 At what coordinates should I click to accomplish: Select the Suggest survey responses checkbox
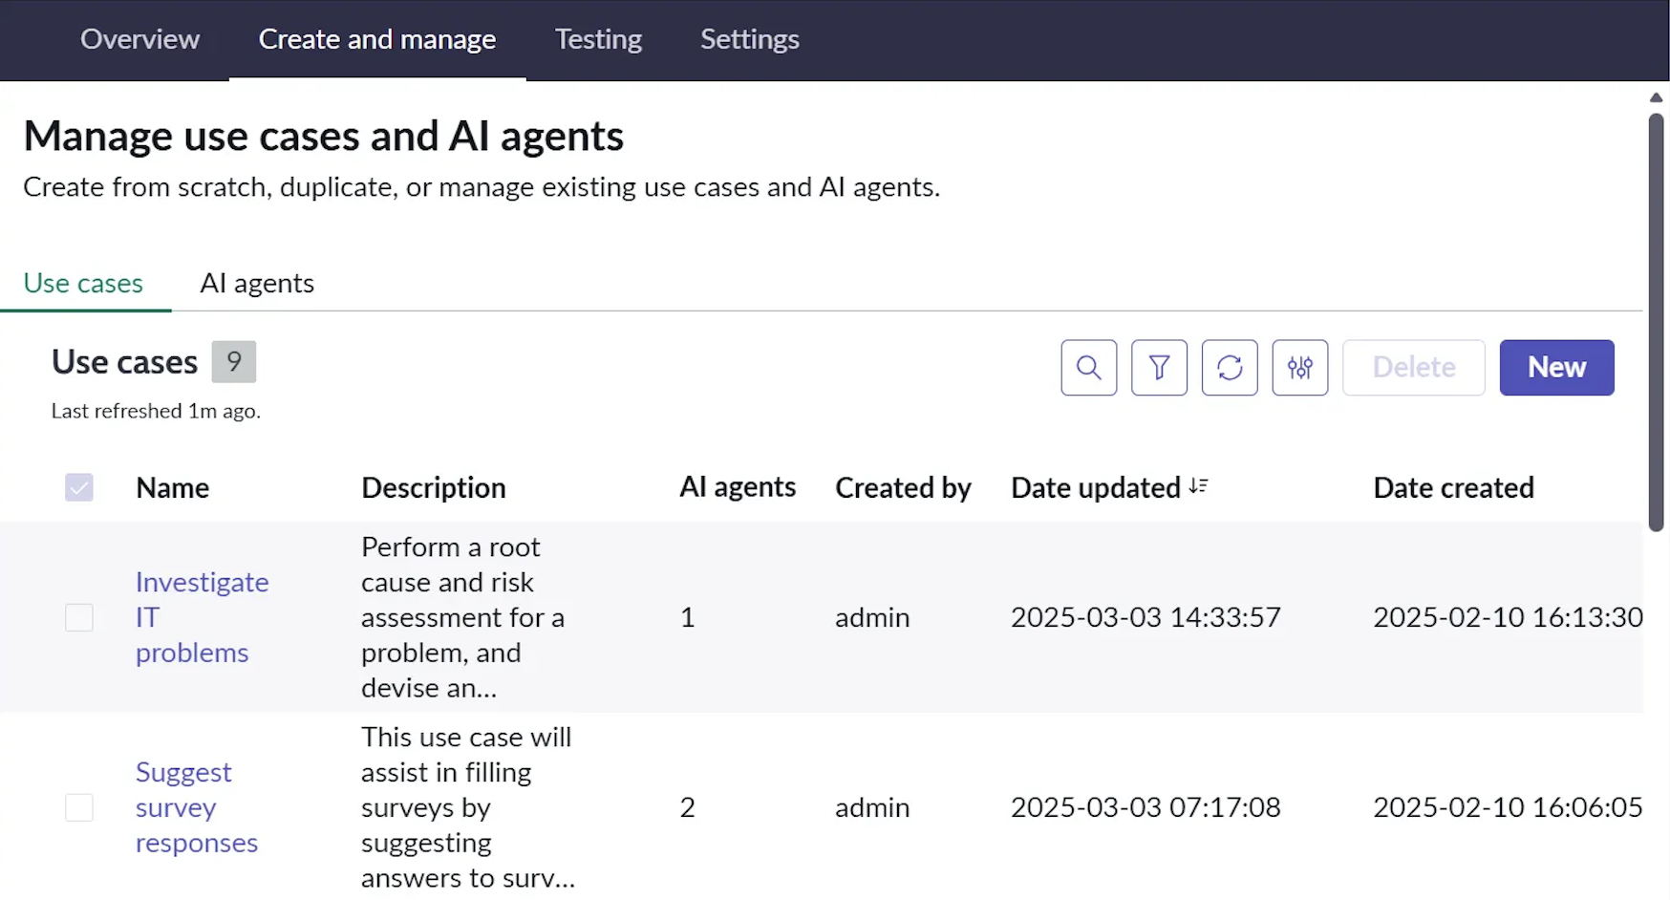tap(79, 807)
